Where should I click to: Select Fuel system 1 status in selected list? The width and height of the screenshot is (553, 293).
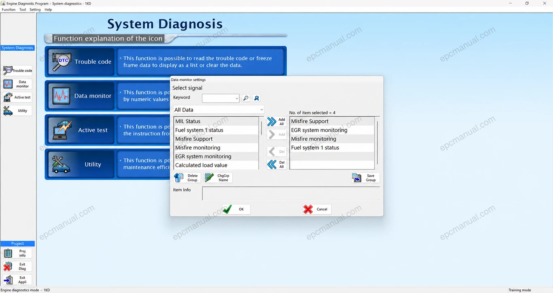332,148
